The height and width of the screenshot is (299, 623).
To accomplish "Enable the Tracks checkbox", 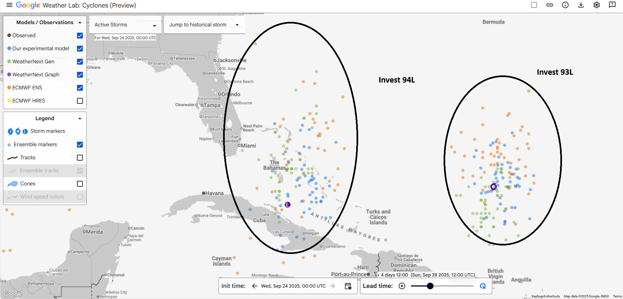I will 80,158.
